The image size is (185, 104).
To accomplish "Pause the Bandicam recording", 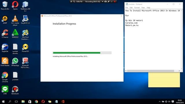I will coord(112,1).
